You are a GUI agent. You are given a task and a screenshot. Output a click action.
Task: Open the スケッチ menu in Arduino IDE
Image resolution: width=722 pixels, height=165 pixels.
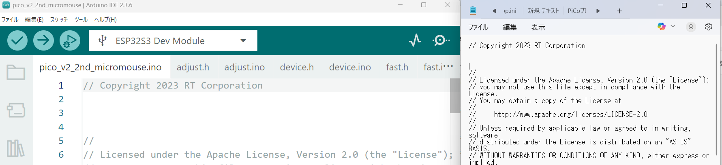[x=59, y=19]
